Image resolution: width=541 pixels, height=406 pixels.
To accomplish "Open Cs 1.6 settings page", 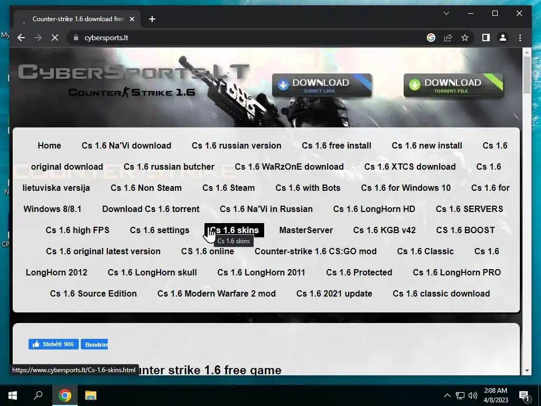I will point(160,230).
